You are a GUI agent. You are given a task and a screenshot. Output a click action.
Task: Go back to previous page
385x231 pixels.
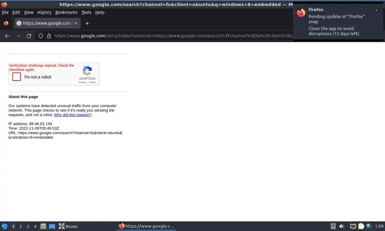click(x=7, y=36)
